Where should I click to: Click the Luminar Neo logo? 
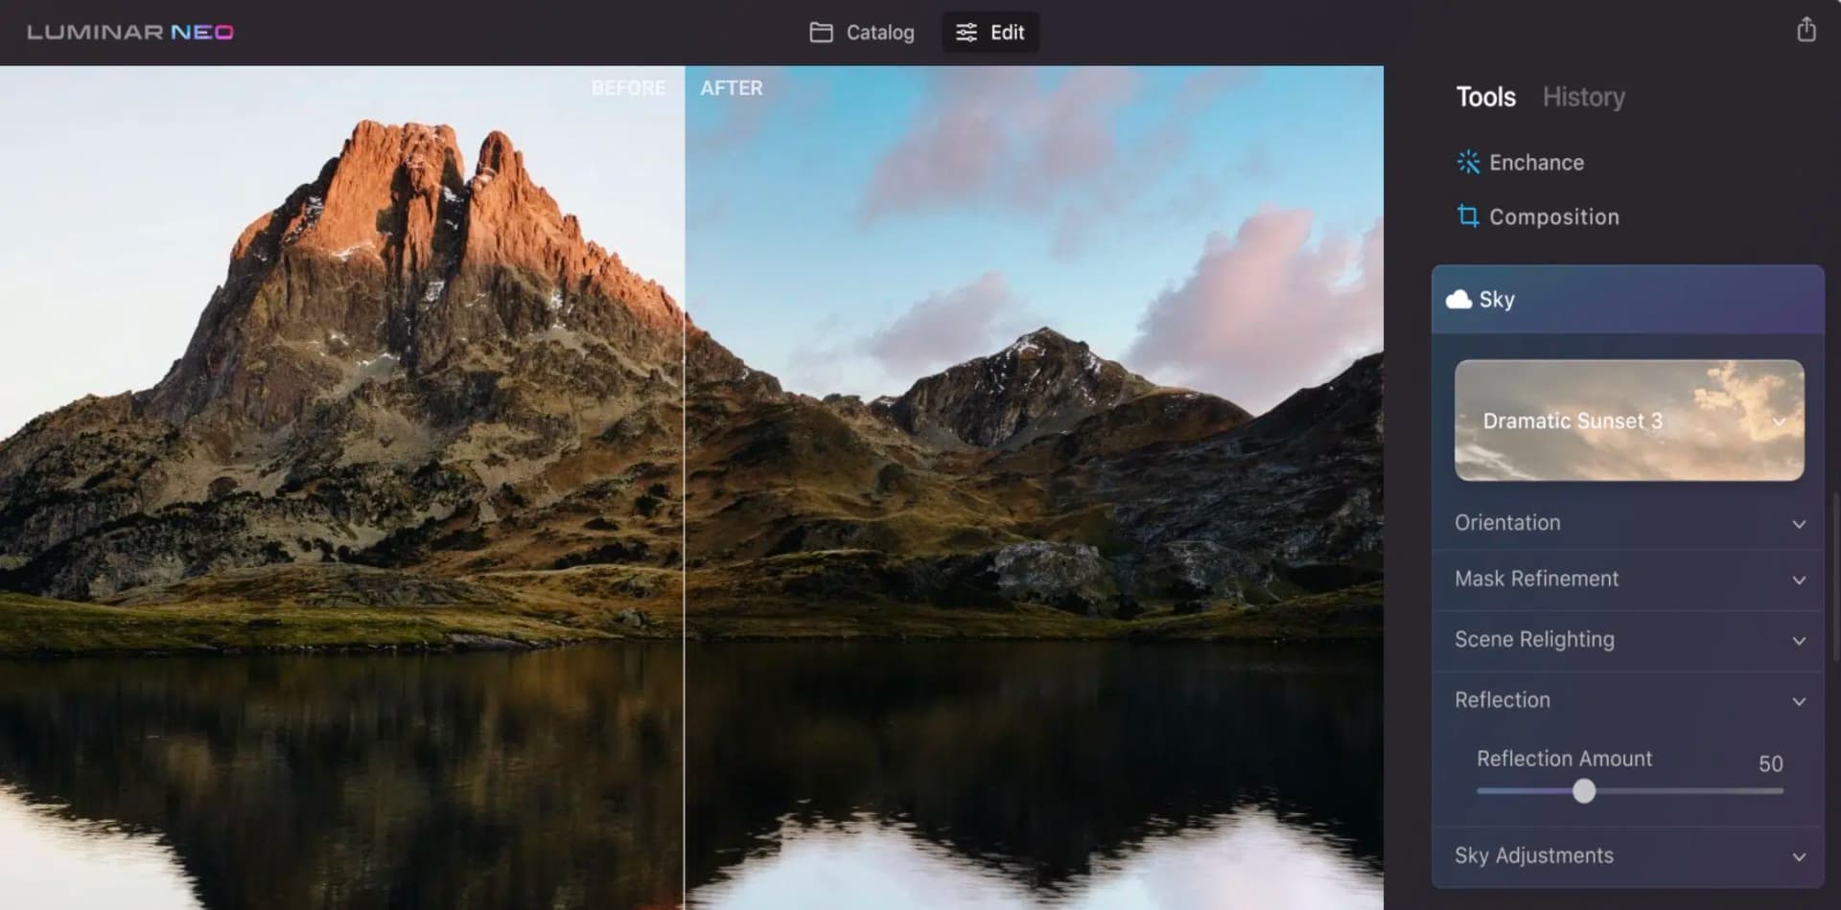click(x=129, y=32)
